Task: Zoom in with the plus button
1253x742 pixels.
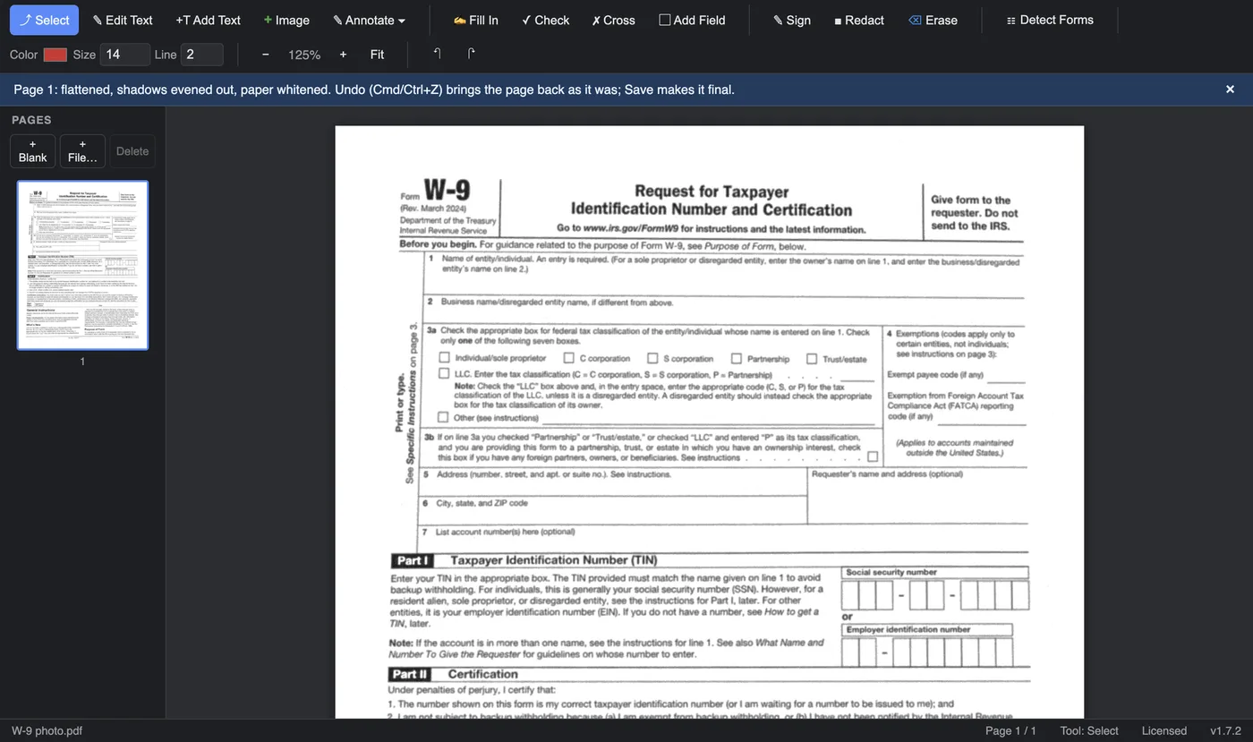Action: coord(343,55)
